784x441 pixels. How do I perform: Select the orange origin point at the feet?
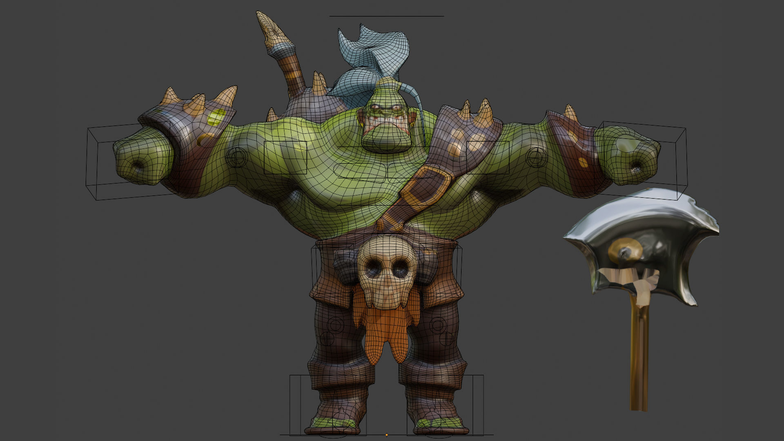pos(387,435)
